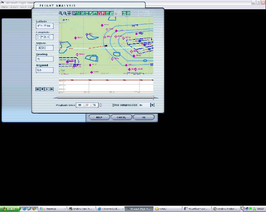This screenshot has width=266, height=212.
Task: Switch to the Word document taskbar item
Action: pyautogui.click(x=197, y=209)
